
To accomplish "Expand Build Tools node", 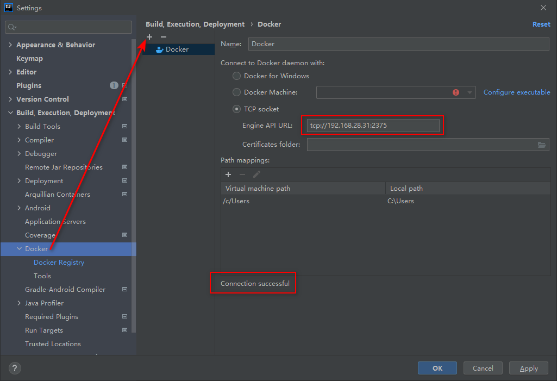I will click(x=19, y=126).
